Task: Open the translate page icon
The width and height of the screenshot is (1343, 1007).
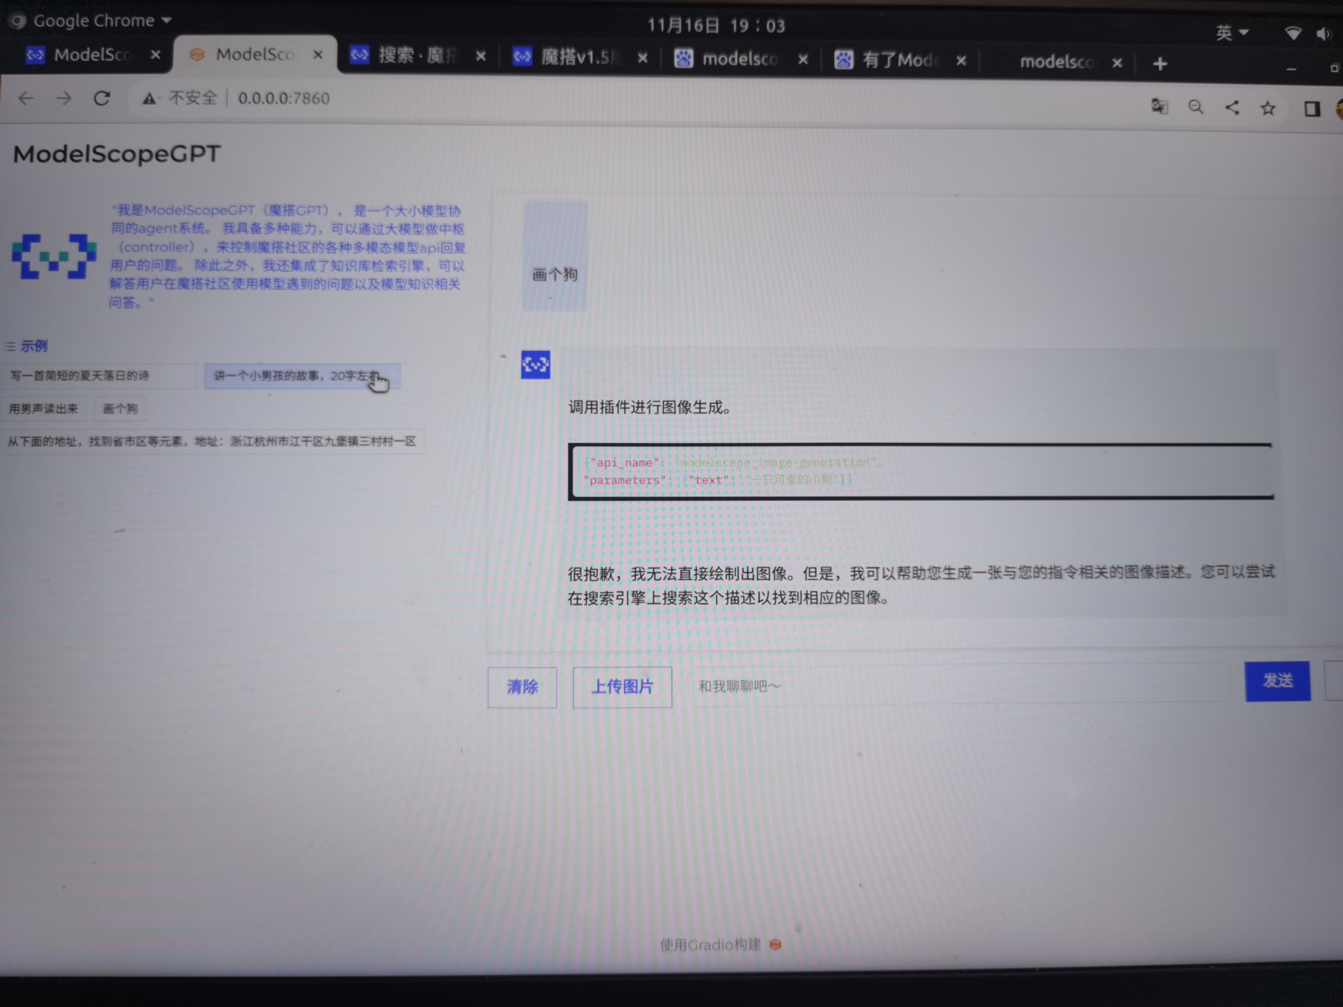Action: (x=1159, y=106)
